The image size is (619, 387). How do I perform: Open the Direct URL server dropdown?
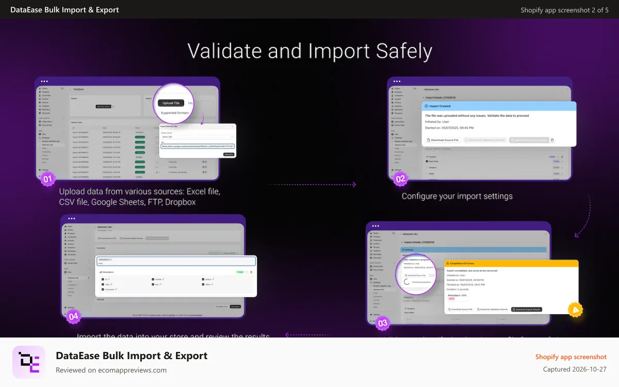tap(198, 137)
